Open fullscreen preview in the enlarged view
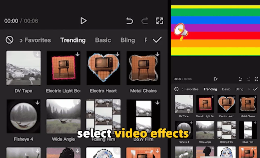 click(159, 21)
